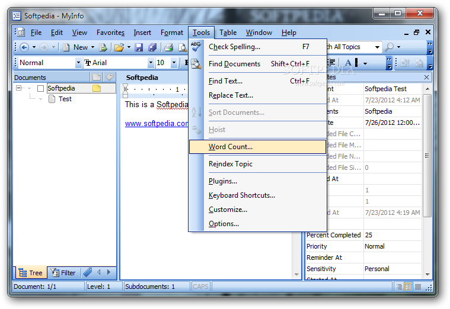Image resolution: width=450 pixels, height=309 pixels.
Task: Click the two-column layout icon in status bar
Action: point(408,287)
